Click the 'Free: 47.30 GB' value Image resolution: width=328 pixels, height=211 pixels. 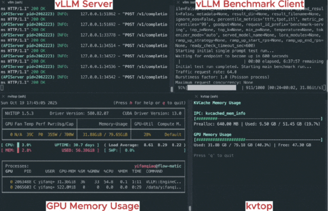(295, 145)
